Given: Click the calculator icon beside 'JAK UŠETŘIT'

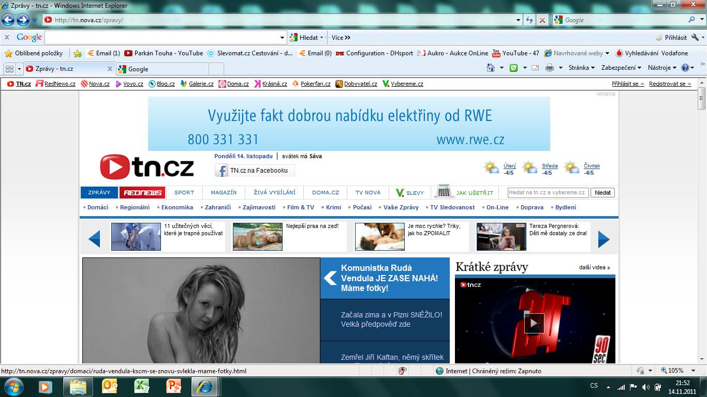Looking at the screenshot, I should [444, 191].
